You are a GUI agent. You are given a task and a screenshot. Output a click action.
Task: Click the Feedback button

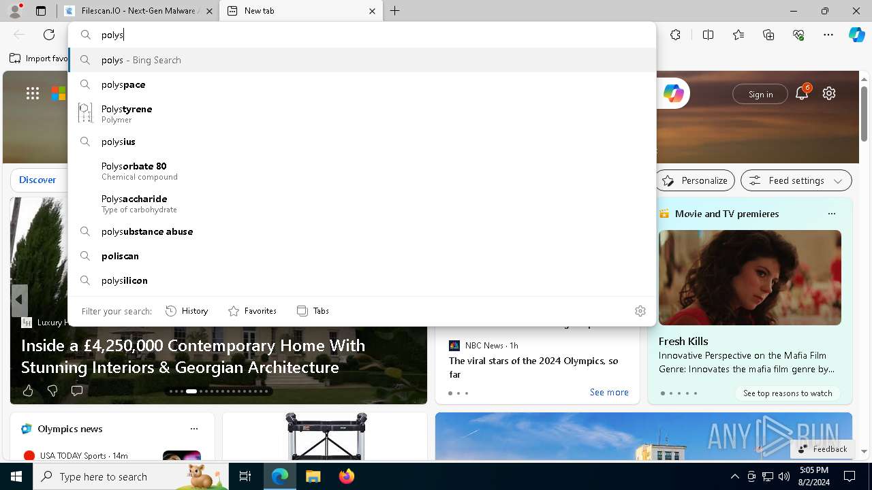click(x=822, y=448)
